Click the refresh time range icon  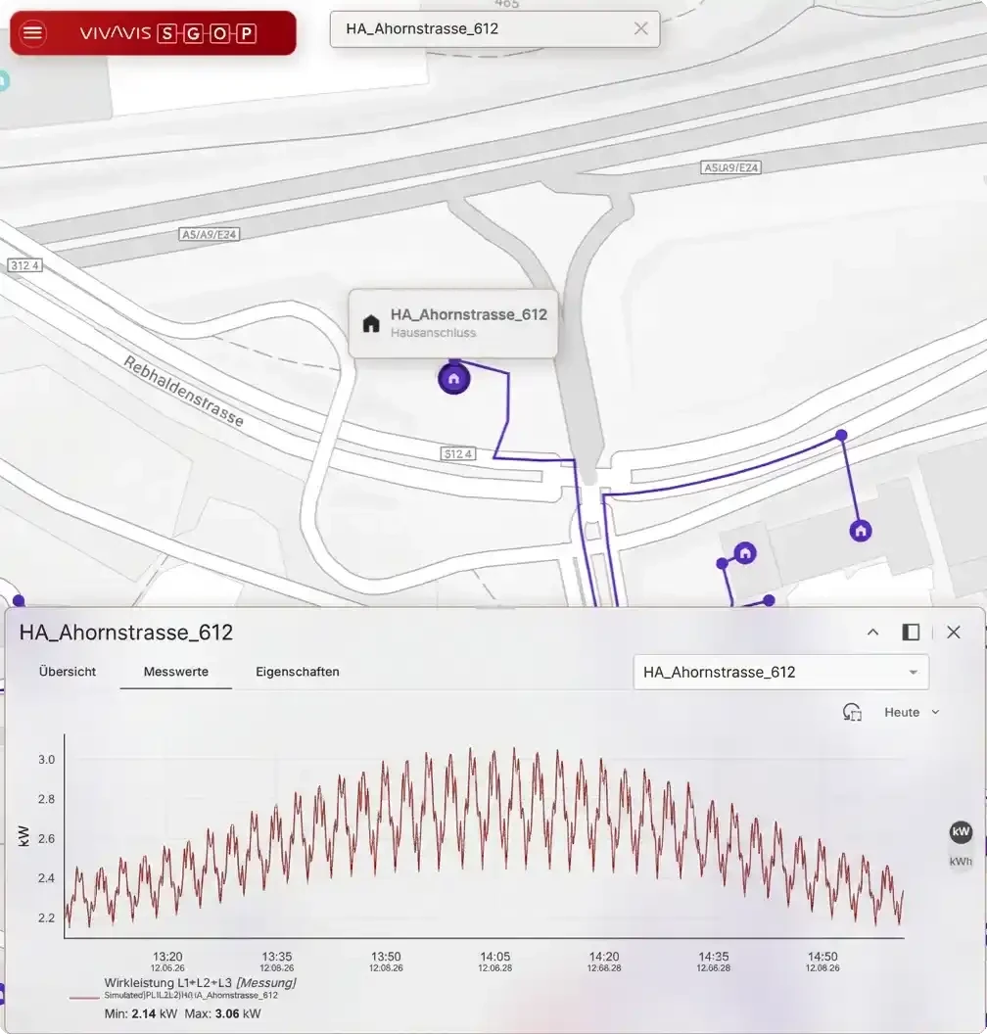(x=852, y=712)
